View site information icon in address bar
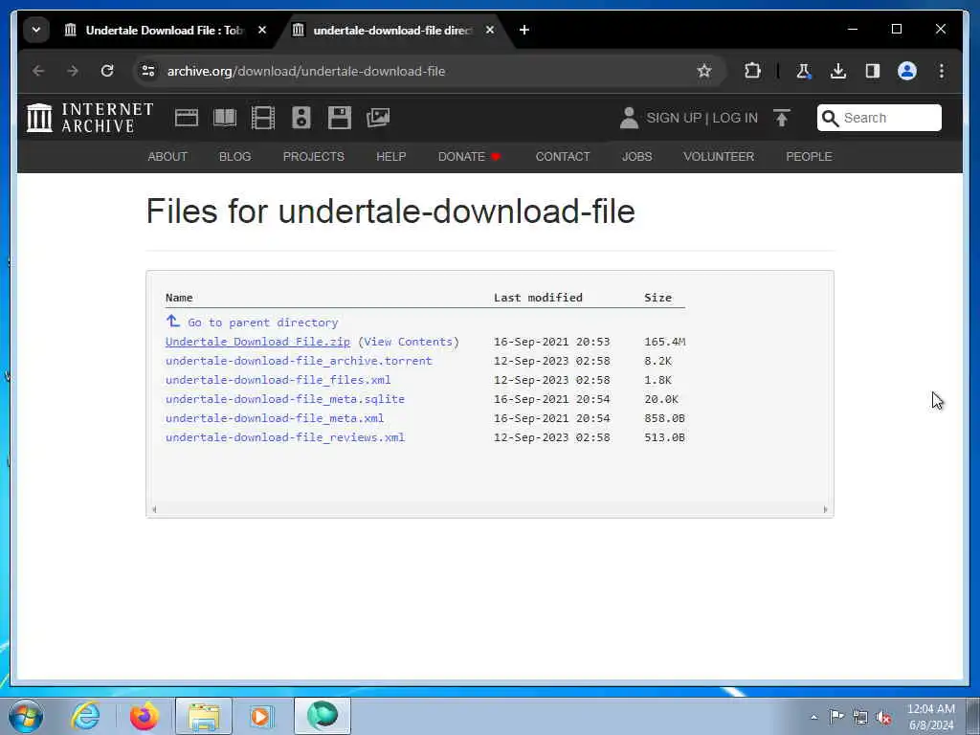Image resolution: width=980 pixels, height=735 pixels. [148, 71]
